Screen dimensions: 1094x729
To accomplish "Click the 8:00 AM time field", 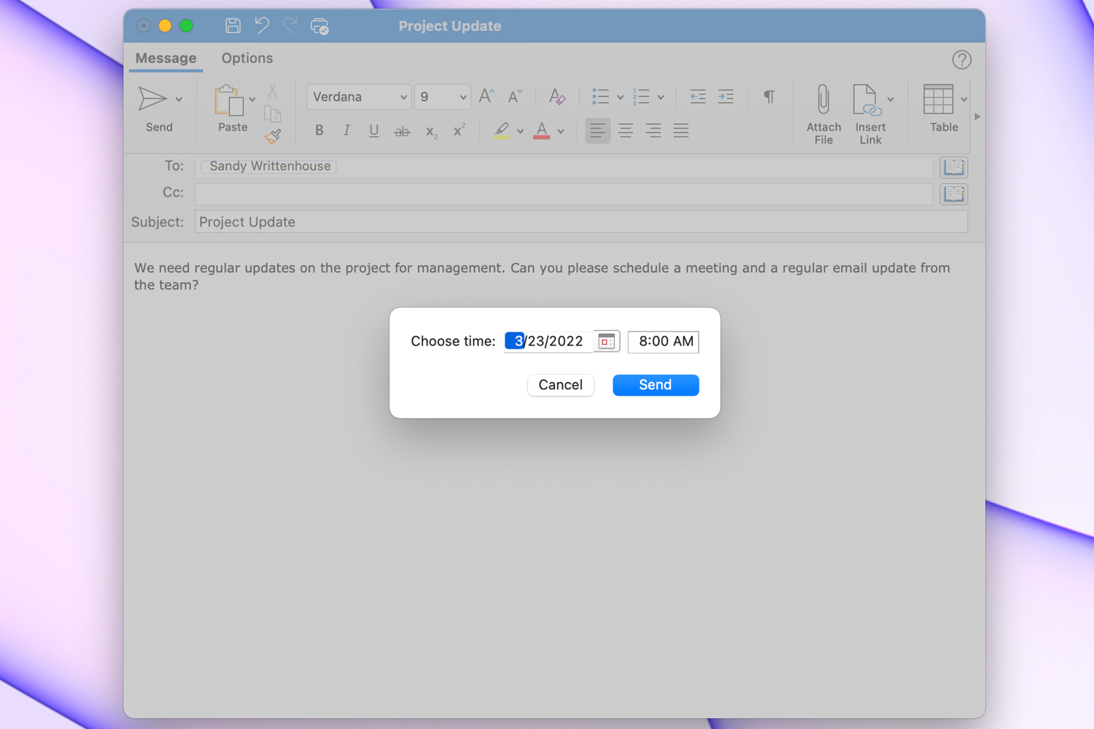I will click(x=664, y=341).
